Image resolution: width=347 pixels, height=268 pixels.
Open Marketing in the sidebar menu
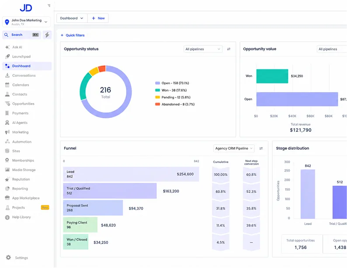coord(27,132)
